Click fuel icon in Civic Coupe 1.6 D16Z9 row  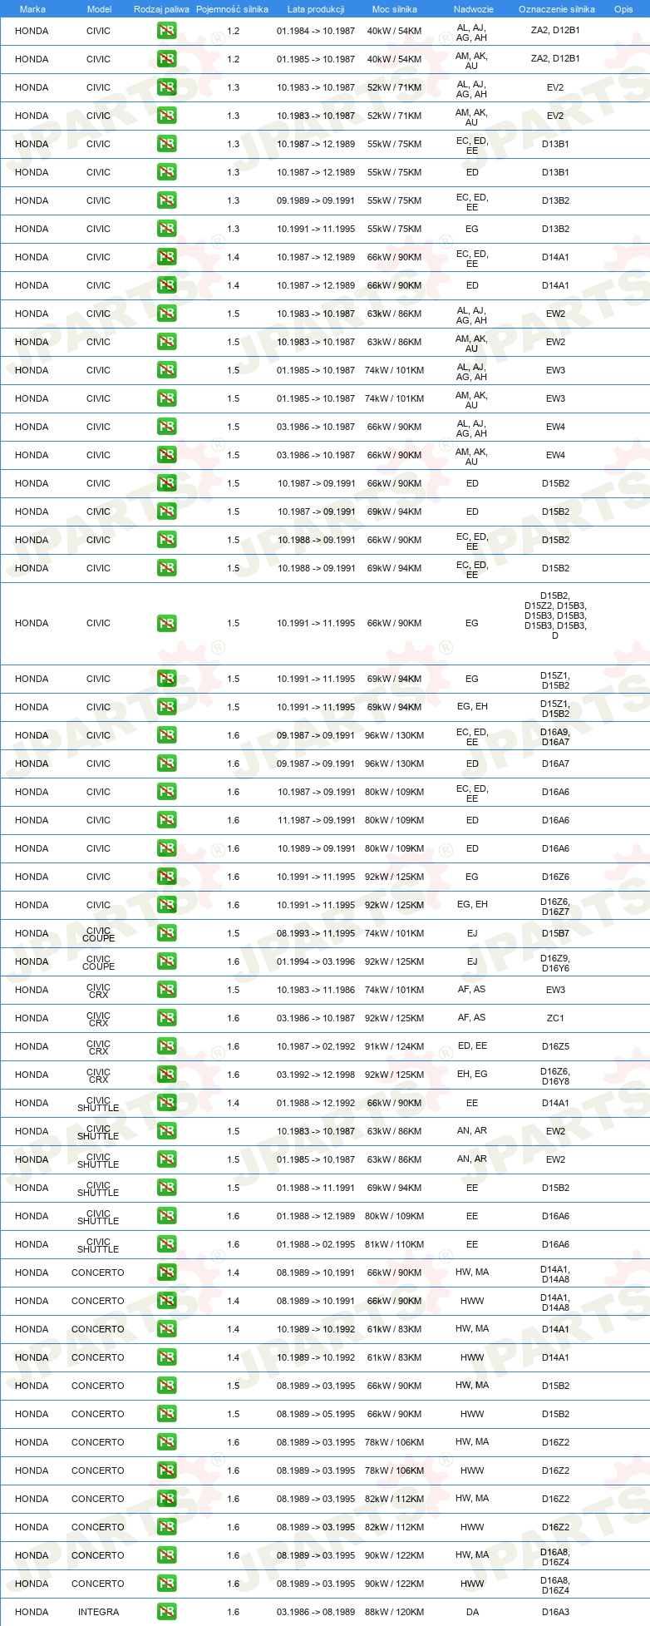click(x=166, y=961)
